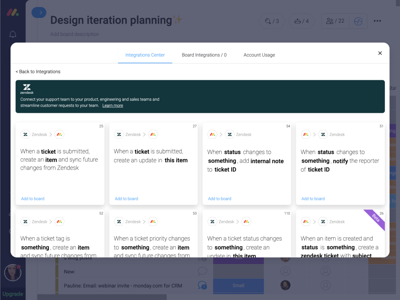Click the blue Small status label
The image size is (400, 300).
pos(238,286)
